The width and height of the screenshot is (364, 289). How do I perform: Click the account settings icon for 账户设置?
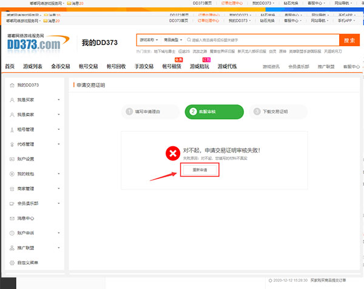click(x=12, y=159)
